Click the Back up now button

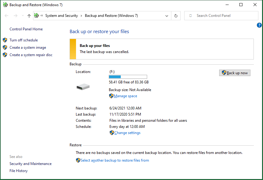coord(235,73)
